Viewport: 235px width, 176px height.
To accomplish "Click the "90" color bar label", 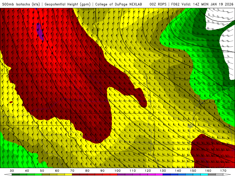I will point(103,171).
